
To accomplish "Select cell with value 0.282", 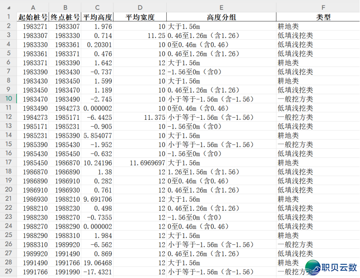I will click(x=97, y=181).
